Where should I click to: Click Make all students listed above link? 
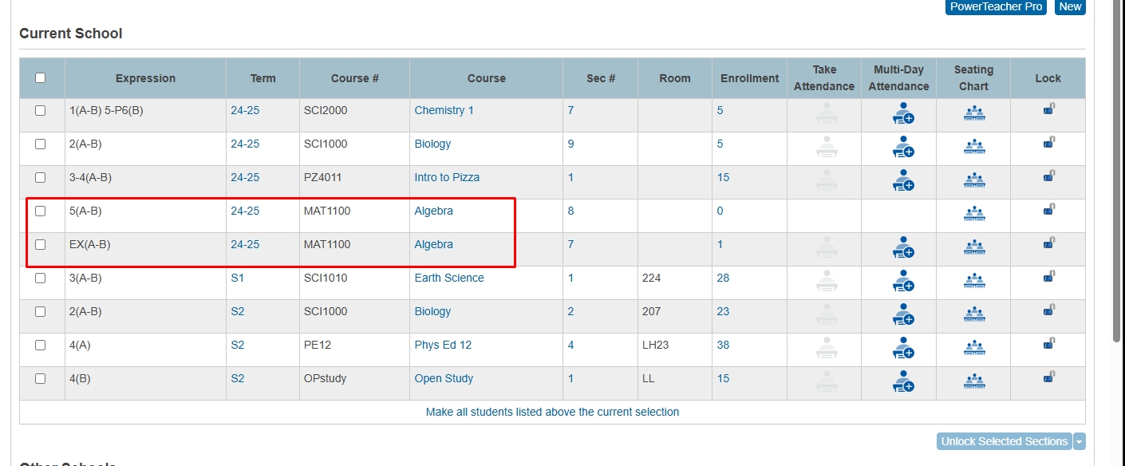click(552, 413)
